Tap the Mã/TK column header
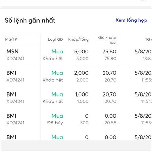 [11, 39]
